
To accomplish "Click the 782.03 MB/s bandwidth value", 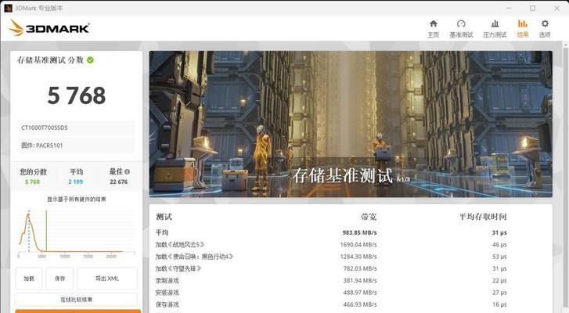I will 360,268.
